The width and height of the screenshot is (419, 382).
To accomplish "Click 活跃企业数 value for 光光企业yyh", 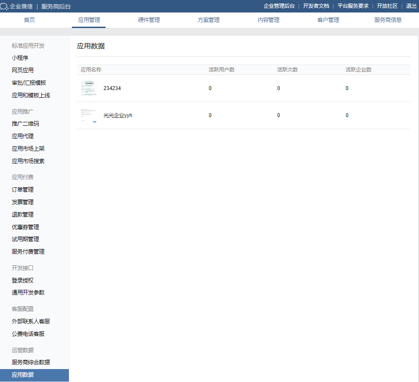I will click(347, 115).
